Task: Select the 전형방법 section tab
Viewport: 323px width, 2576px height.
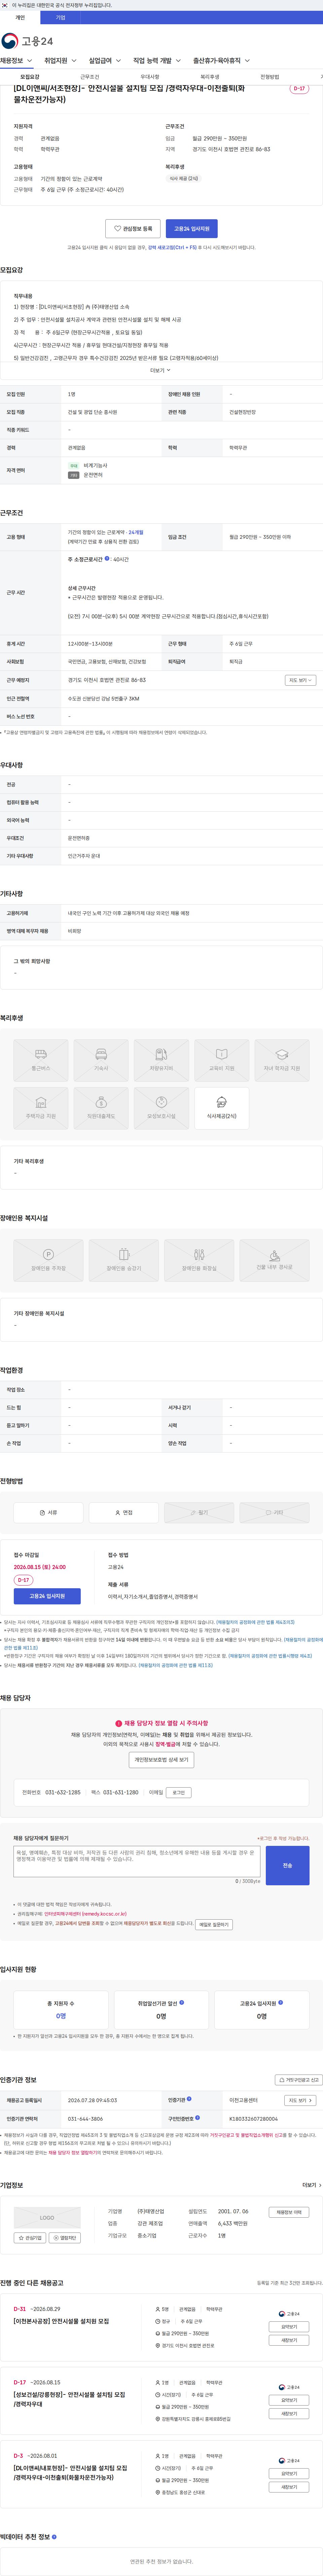Action: 270,77
